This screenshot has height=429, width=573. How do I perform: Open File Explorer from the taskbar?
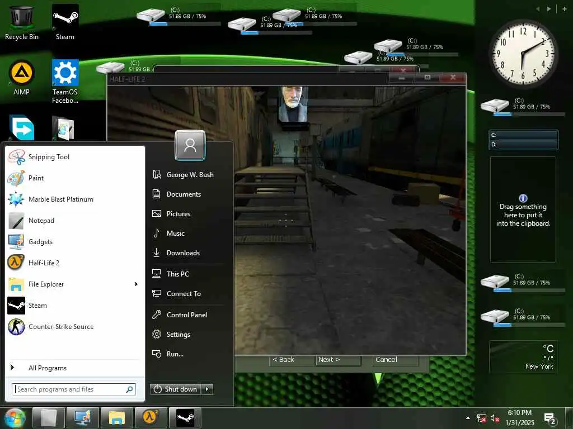pyautogui.click(x=117, y=418)
